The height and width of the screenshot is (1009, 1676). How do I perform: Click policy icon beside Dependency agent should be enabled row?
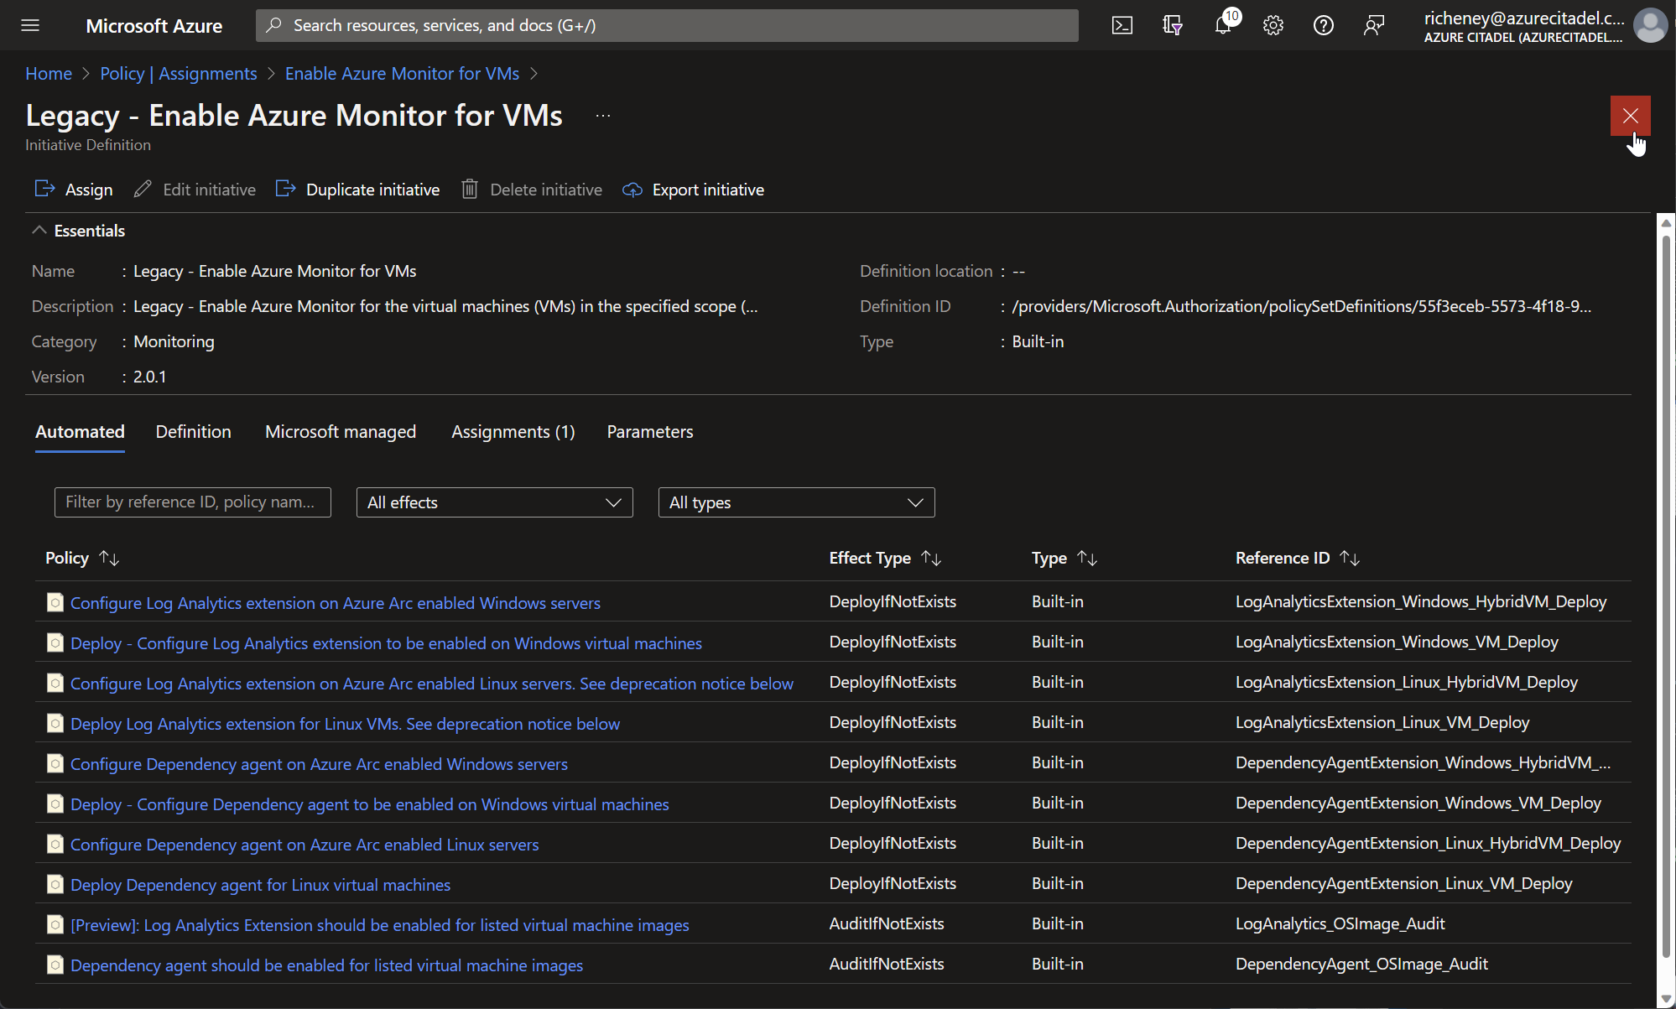pyautogui.click(x=55, y=965)
